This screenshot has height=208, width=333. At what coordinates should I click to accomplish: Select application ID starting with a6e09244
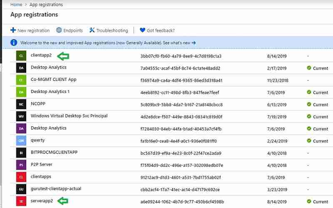tap(182, 202)
